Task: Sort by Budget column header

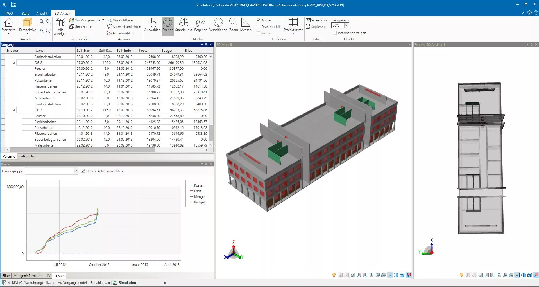Action: tap(172, 51)
